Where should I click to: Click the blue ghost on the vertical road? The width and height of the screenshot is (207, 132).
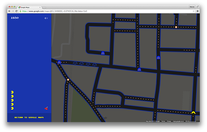pos(158,58)
